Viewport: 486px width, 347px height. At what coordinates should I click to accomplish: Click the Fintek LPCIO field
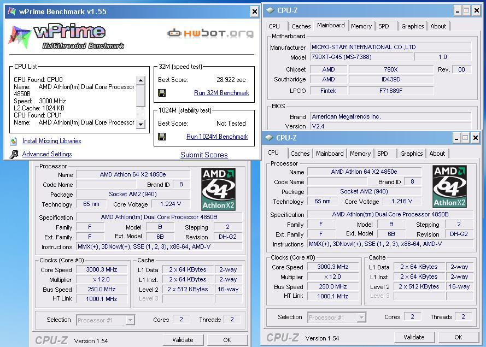click(328, 91)
